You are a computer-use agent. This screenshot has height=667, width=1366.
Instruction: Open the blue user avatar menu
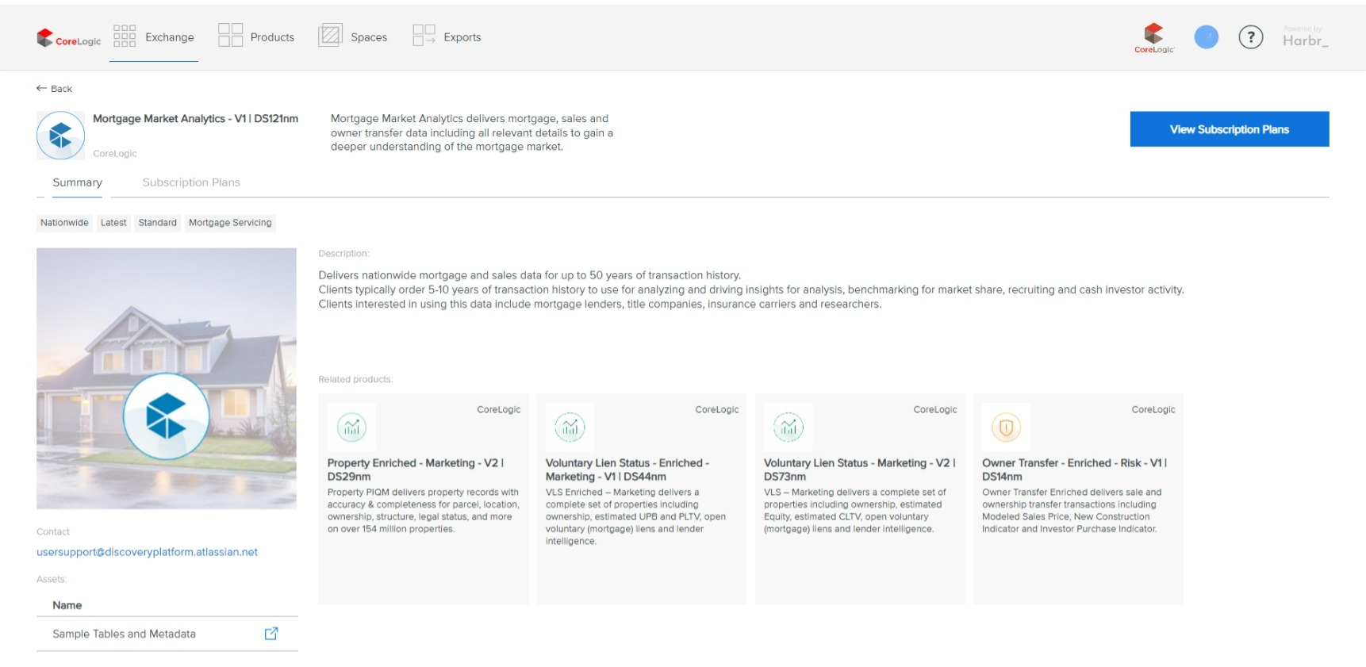[x=1206, y=37]
